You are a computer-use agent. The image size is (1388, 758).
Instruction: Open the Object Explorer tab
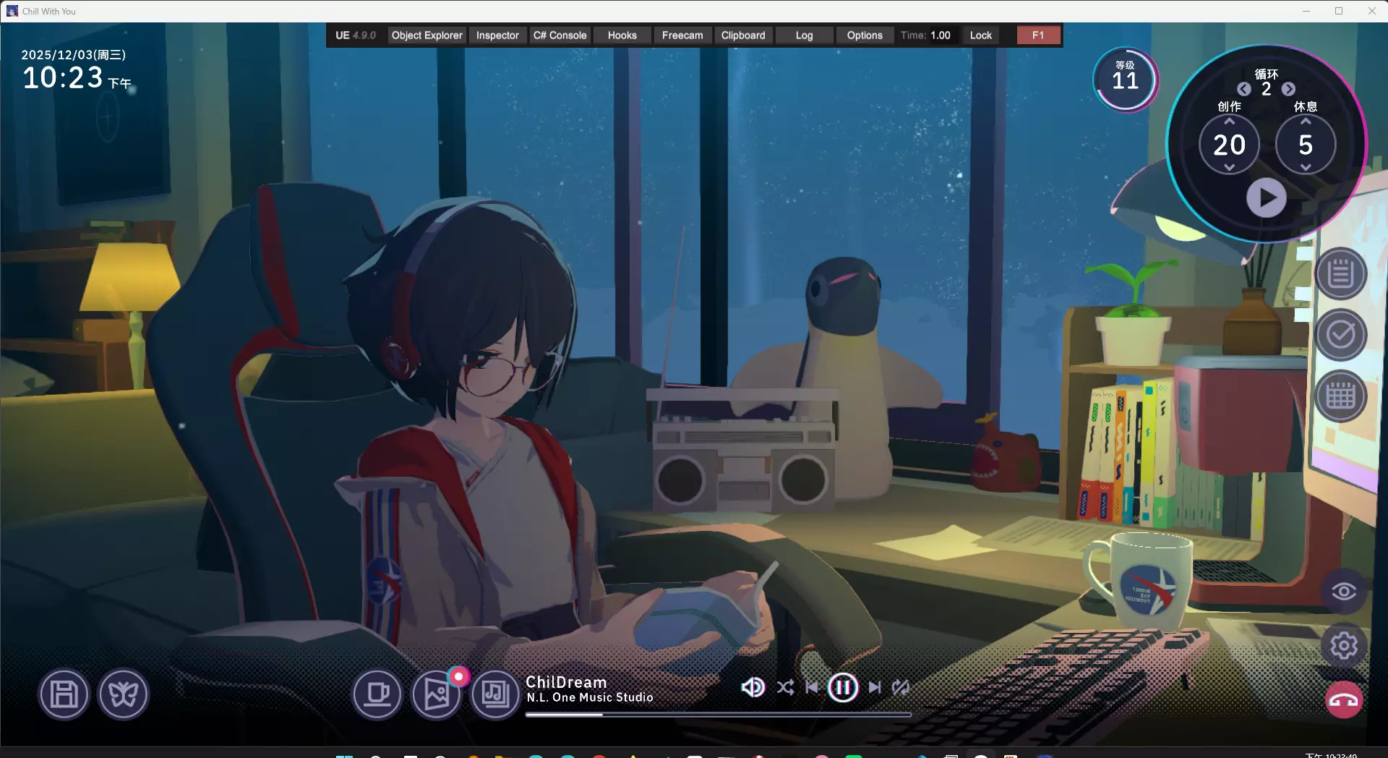coord(427,35)
